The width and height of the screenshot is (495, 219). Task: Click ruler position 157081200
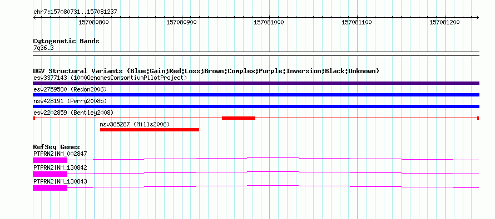click(444, 22)
